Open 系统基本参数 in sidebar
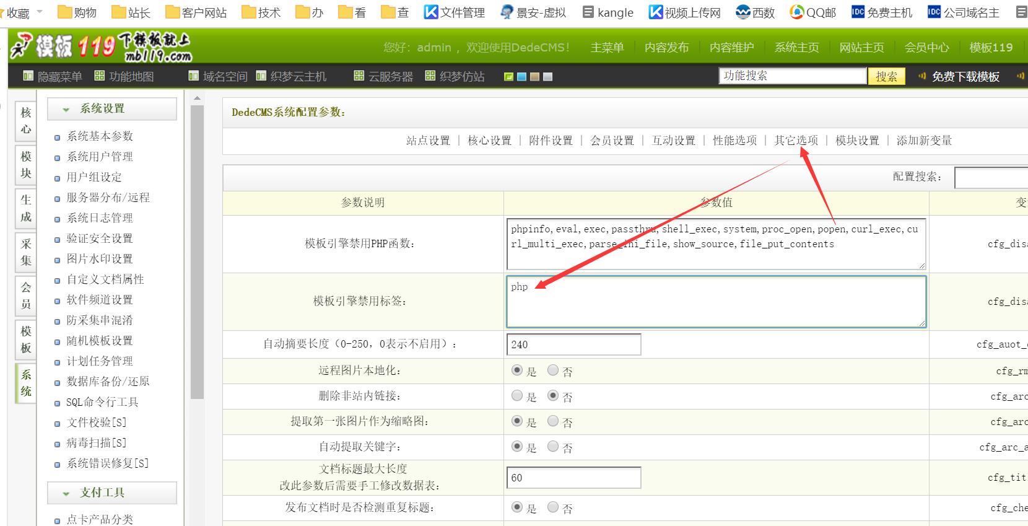 (x=100, y=136)
